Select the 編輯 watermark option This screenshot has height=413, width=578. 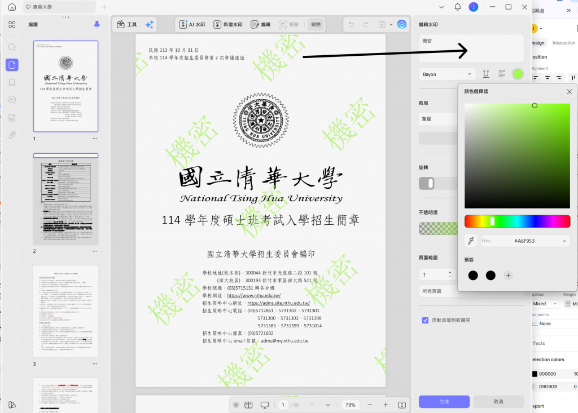[261, 25]
